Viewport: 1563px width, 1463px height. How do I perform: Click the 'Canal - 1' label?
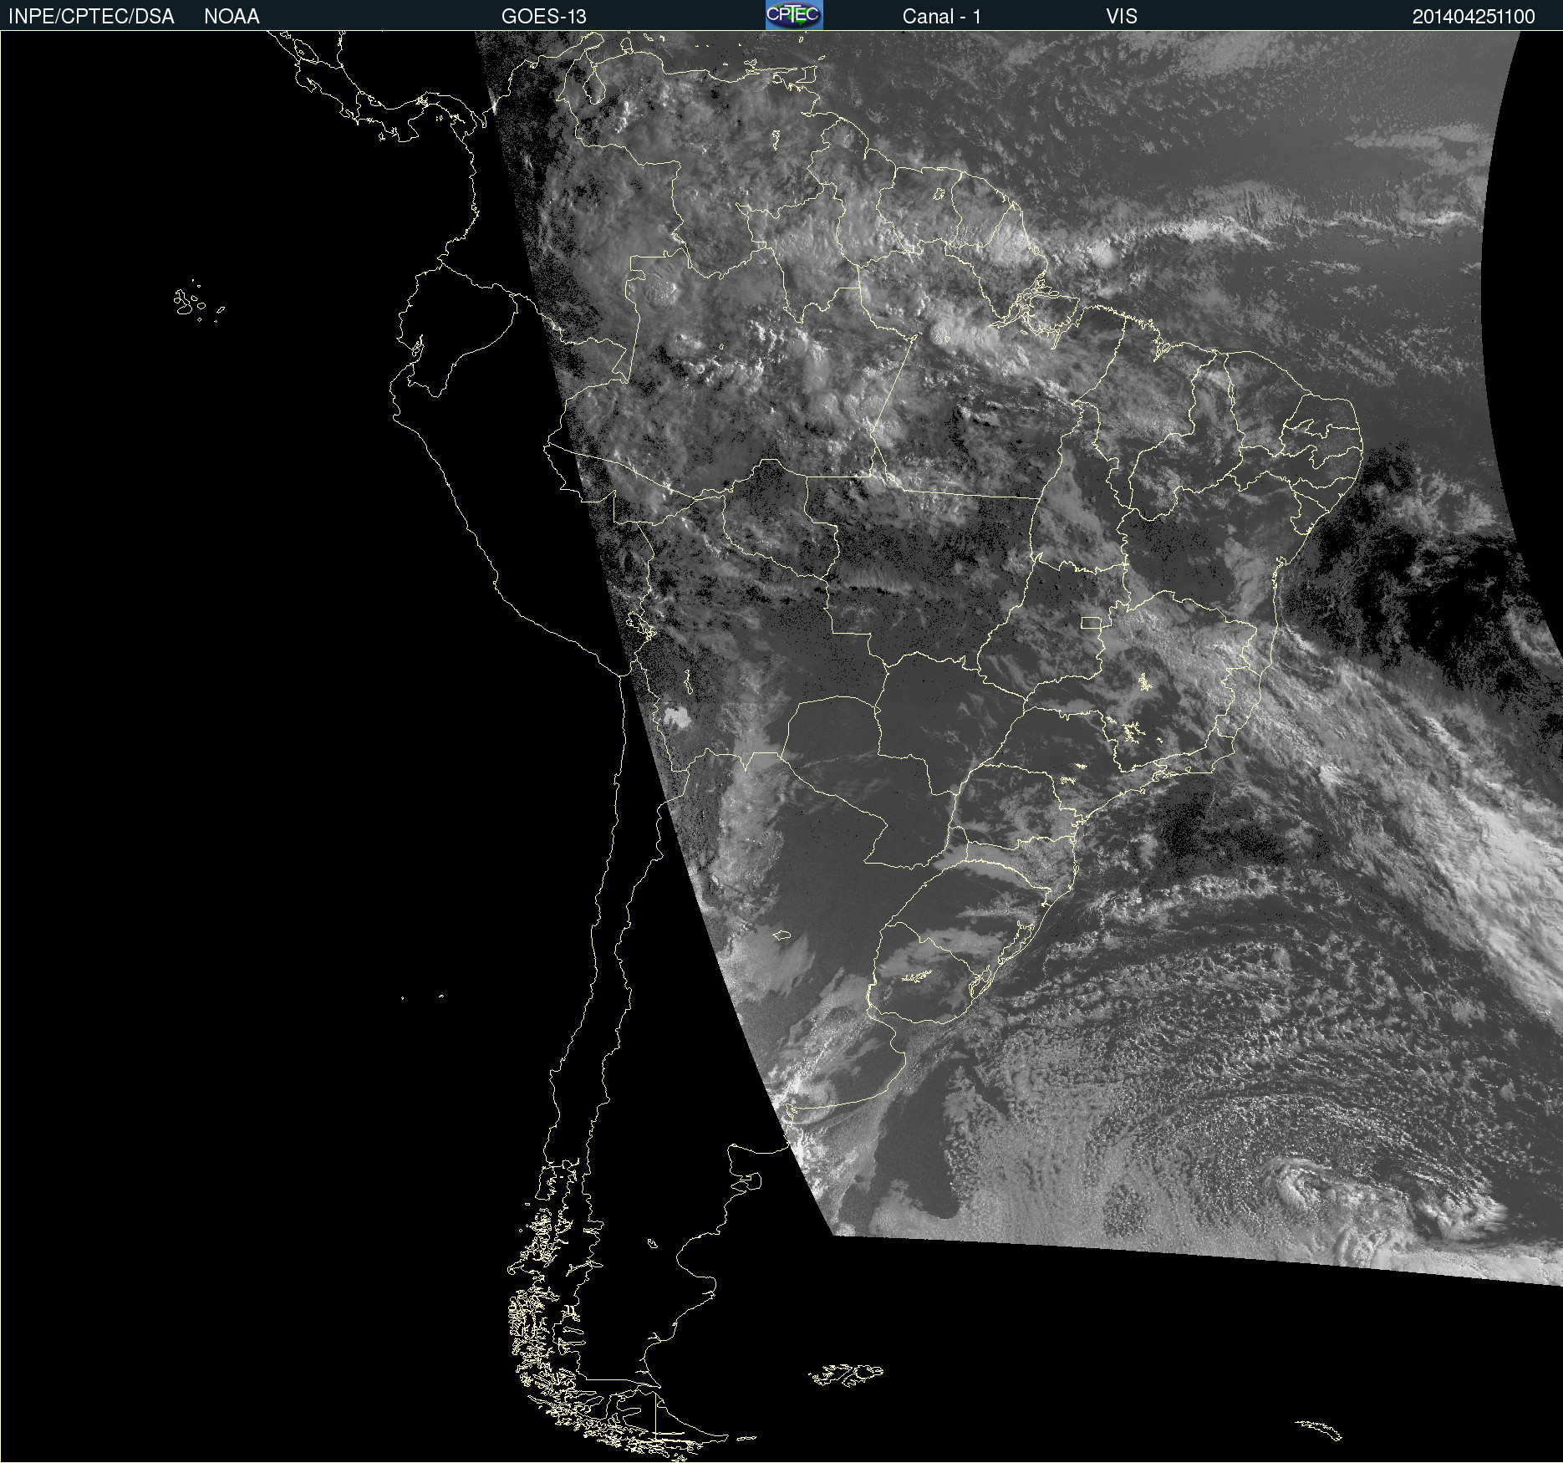click(x=942, y=17)
